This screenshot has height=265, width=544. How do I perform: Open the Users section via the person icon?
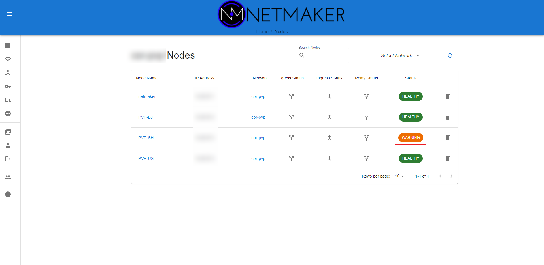click(x=8, y=145)
